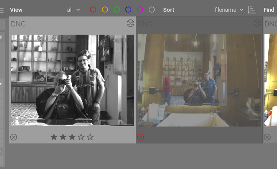
Task: Click the altered icon on second thumbnail
Action: pyautogui.click(x=257, y=23)
